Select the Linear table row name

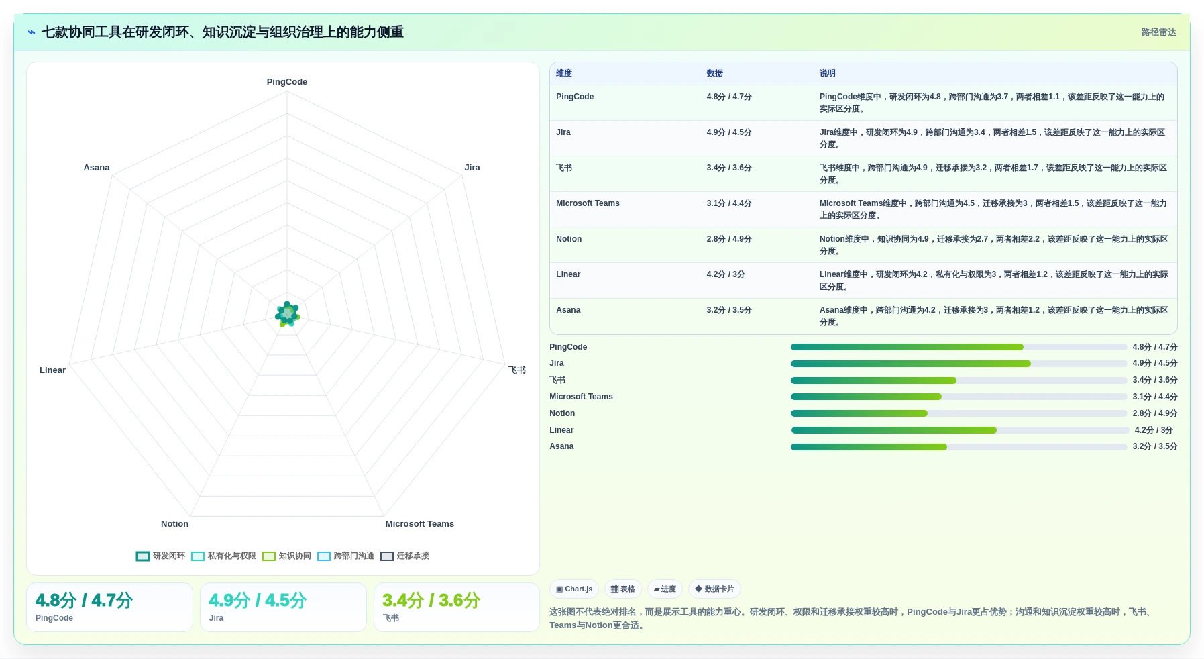point(568,274)
